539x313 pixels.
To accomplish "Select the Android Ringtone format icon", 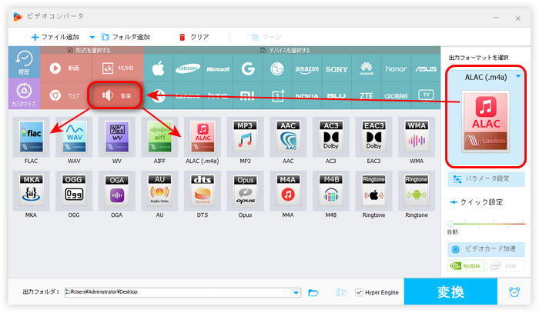I will [x=417, y=191].
